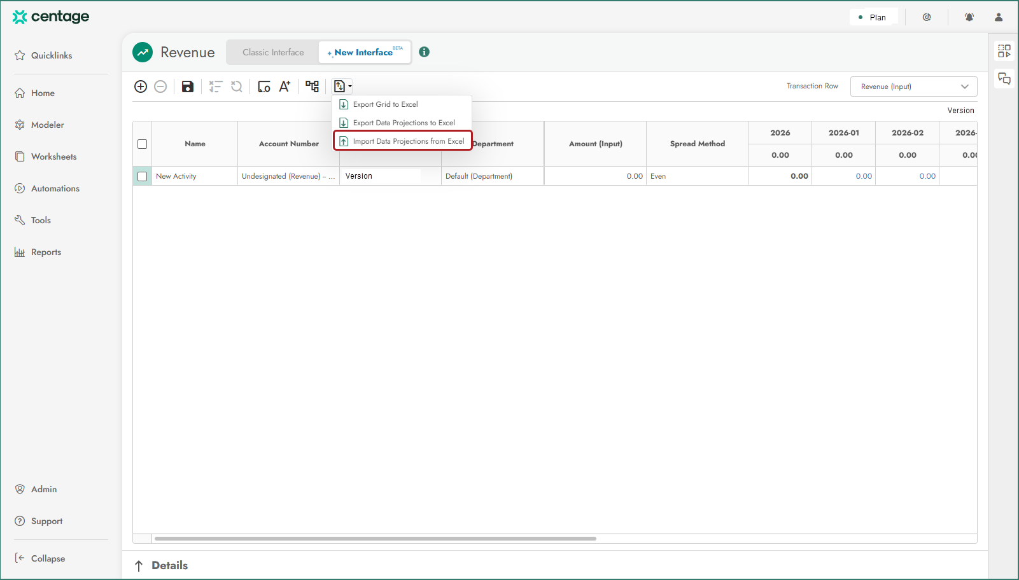Open the import/export dropdown button

coord(342,86)
